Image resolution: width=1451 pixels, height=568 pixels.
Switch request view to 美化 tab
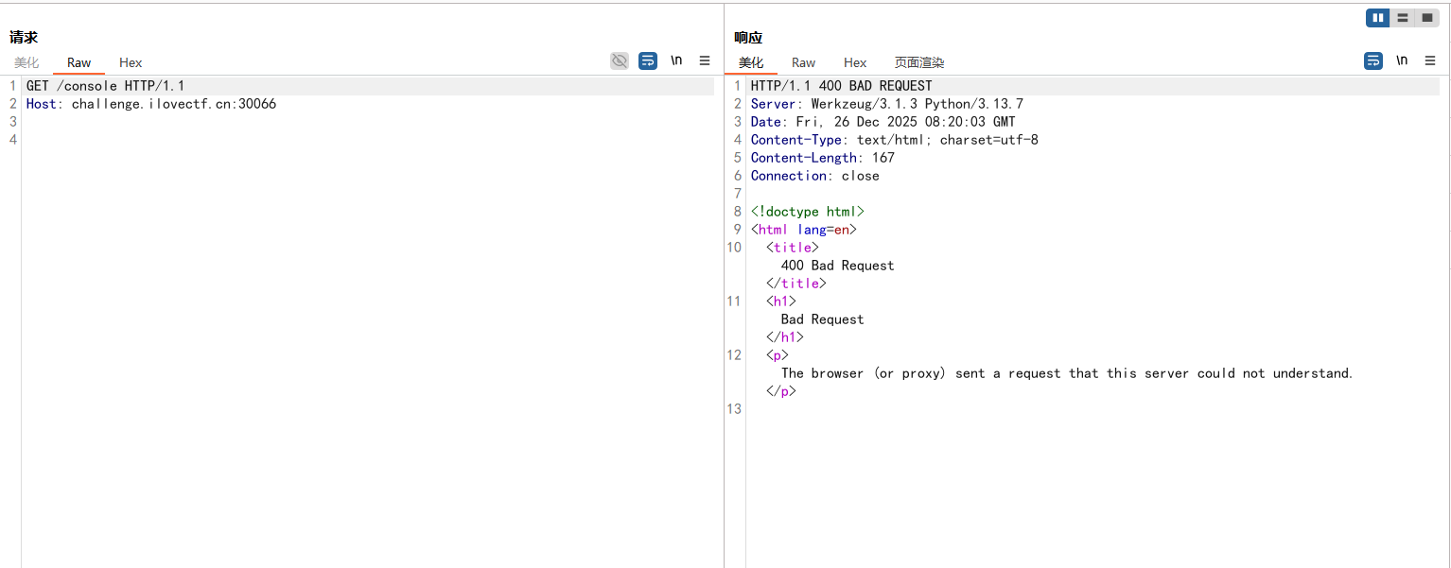coord(26,62)
